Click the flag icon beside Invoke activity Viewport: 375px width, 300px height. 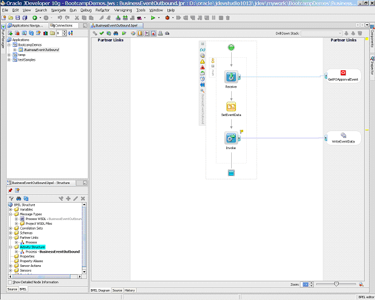[x=242, y=132]
